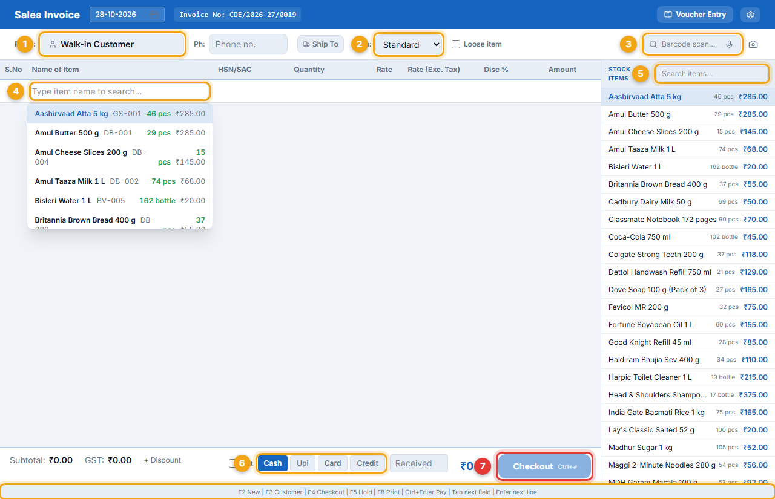Open Voucher Entry
Image resolution: width=775 pixels, height=499 pixels.
tap(695, 15)
